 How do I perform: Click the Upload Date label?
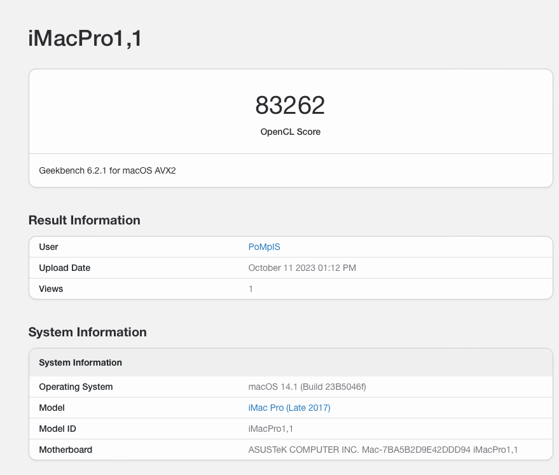tap(64, 268)
